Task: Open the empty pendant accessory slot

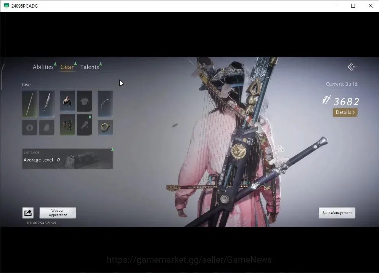Action: (47, 128)
